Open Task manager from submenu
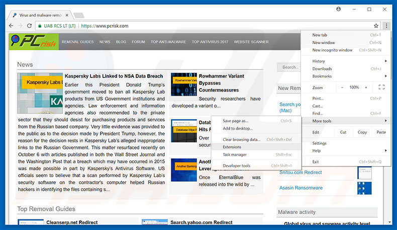 [x=256, y=155]
